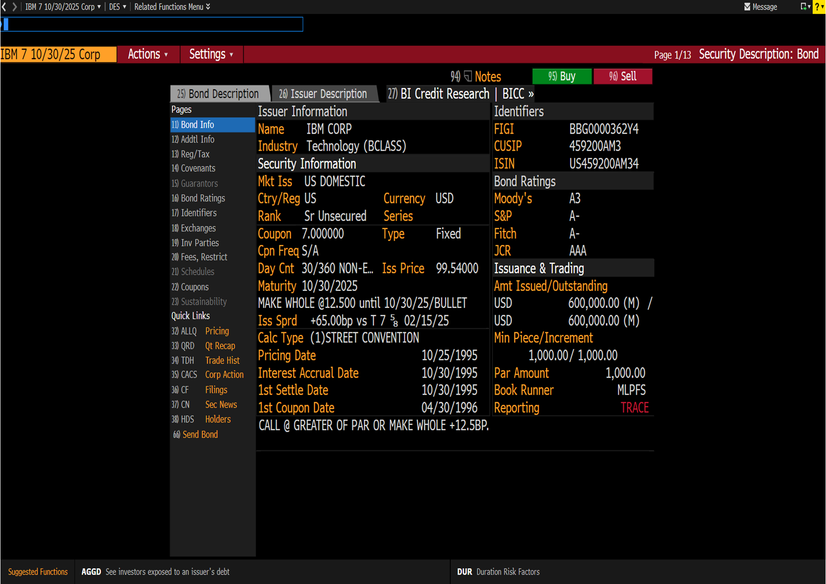The image size is (826, 584).
Task: Click the command line input field
Action: pyautogui.click(x=153, y=24)
